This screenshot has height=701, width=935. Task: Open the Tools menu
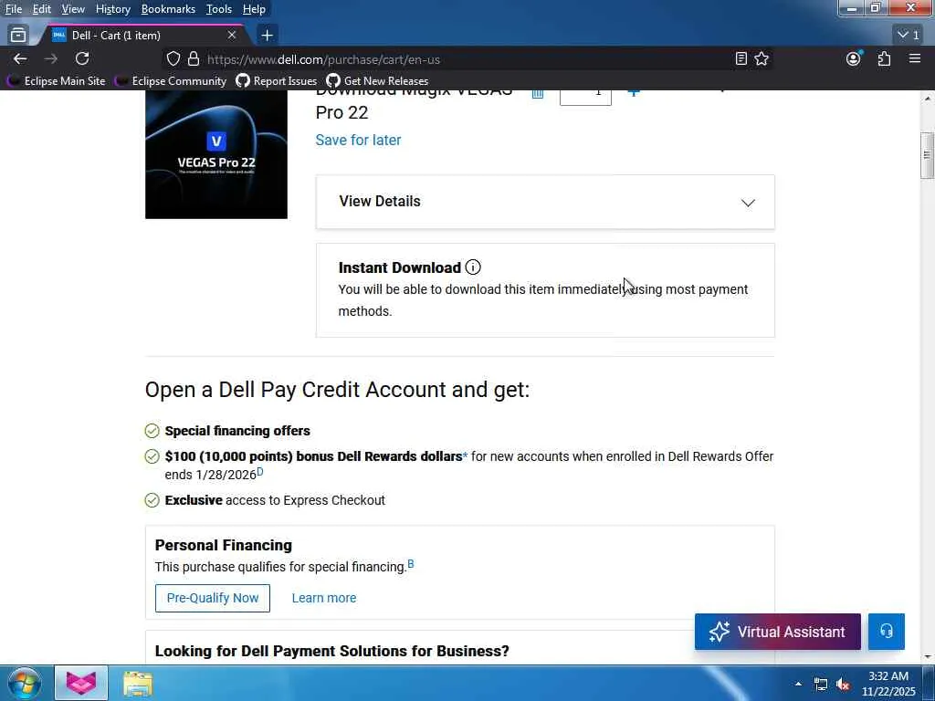[219, 9]
